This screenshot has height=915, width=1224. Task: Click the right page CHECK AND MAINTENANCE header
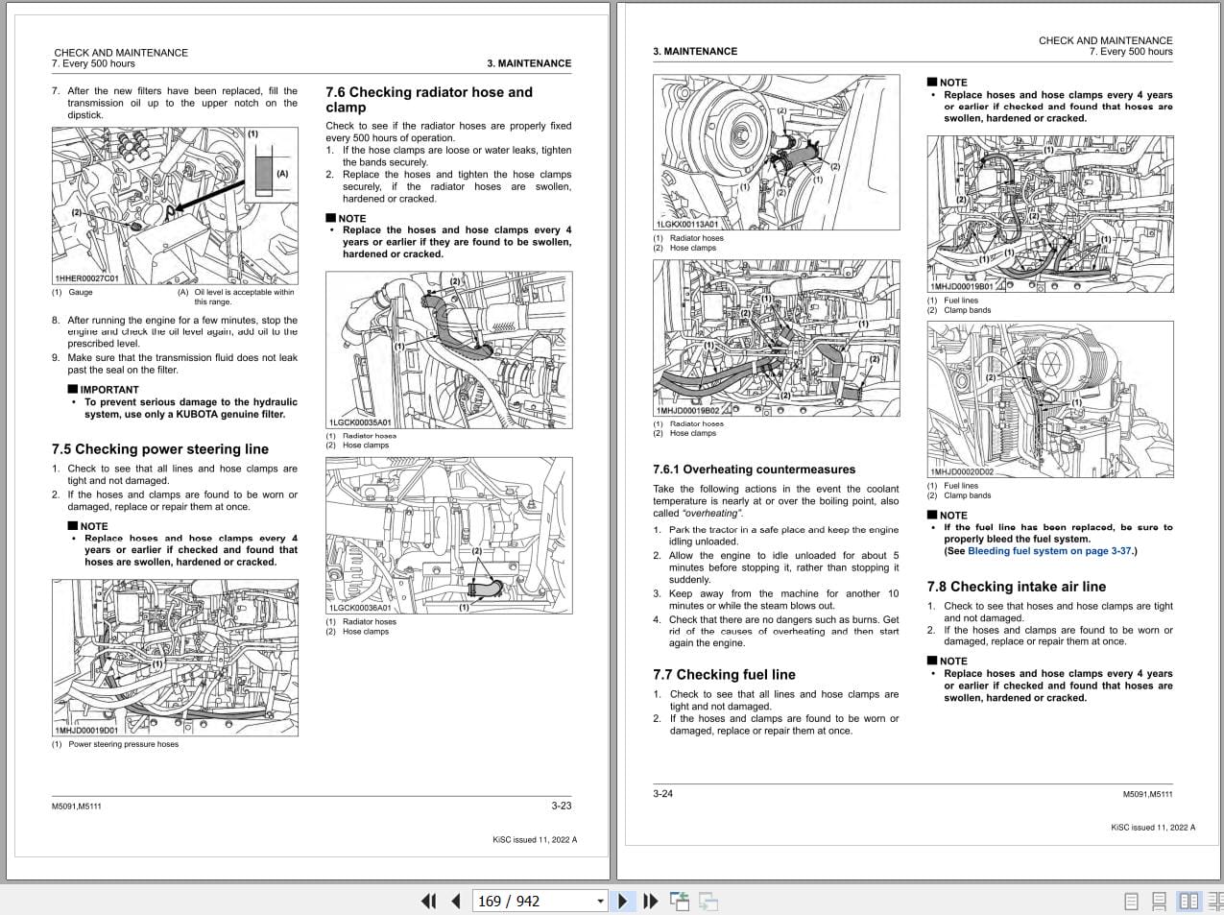coord(1106,40)
